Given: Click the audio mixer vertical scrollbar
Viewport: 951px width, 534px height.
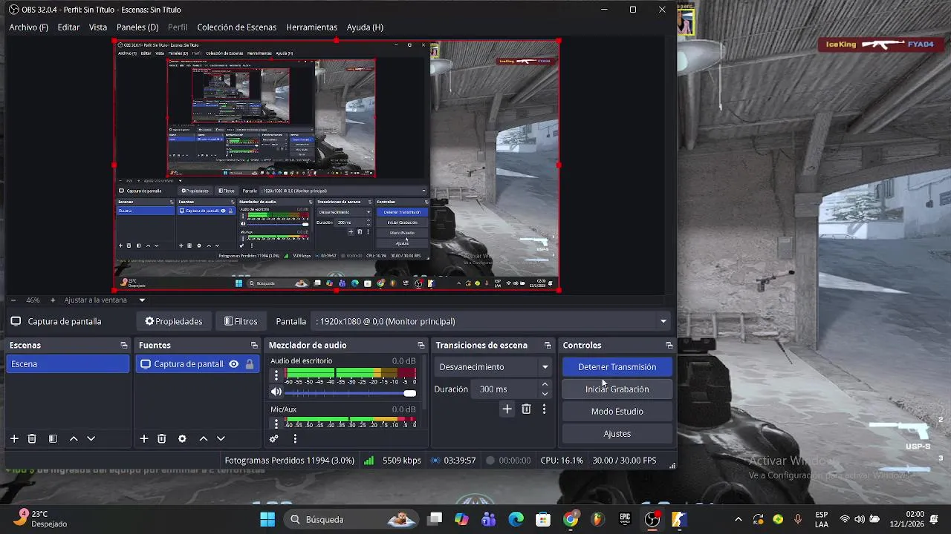Looking at the screenshot, I should click(425, 383).
